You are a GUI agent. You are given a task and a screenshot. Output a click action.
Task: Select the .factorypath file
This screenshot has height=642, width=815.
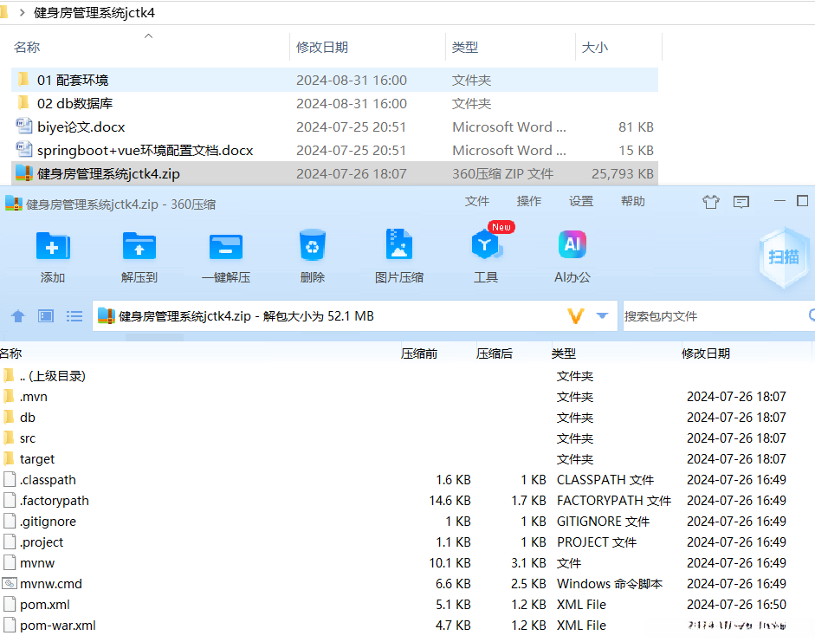point(405,501)
